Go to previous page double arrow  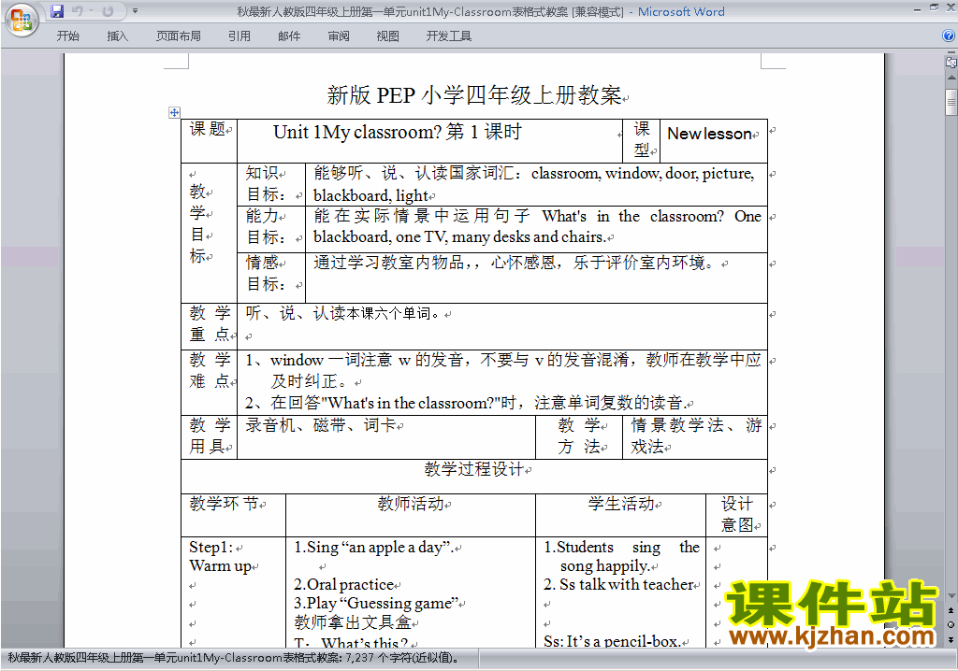[951, 610]
